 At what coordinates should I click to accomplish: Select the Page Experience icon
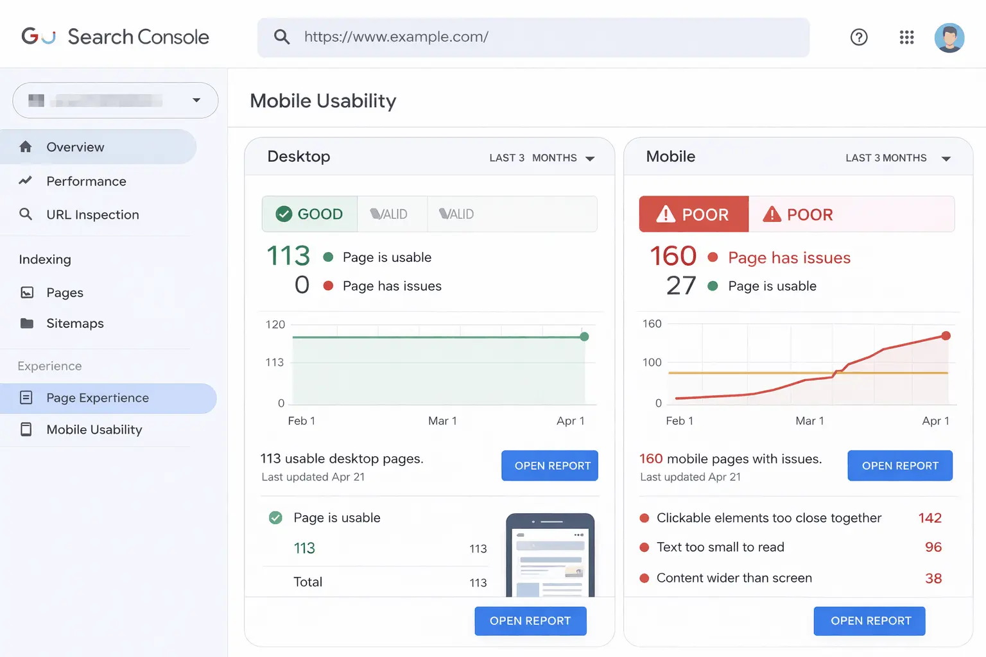coord(26,398)
